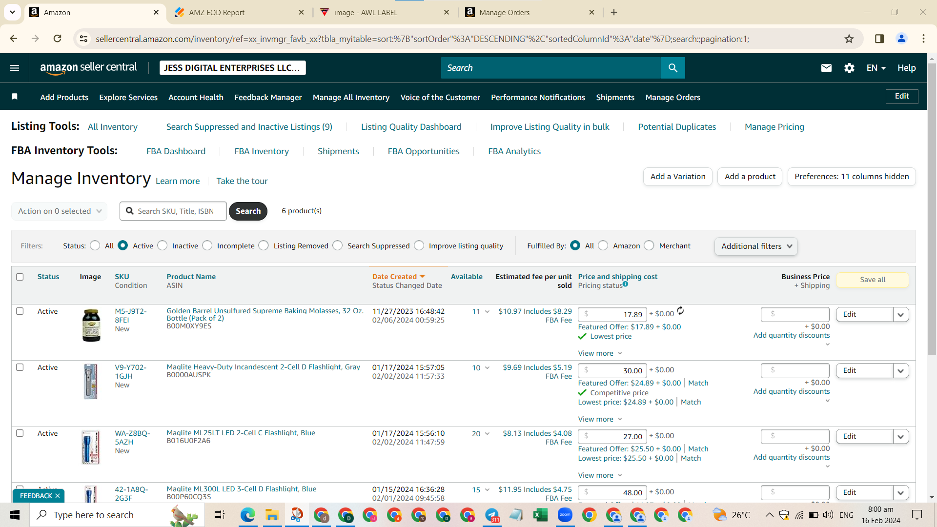Open the Listing Quality Dashboard link
This screenshot has height=527, width=937.
tap(411, 127)
